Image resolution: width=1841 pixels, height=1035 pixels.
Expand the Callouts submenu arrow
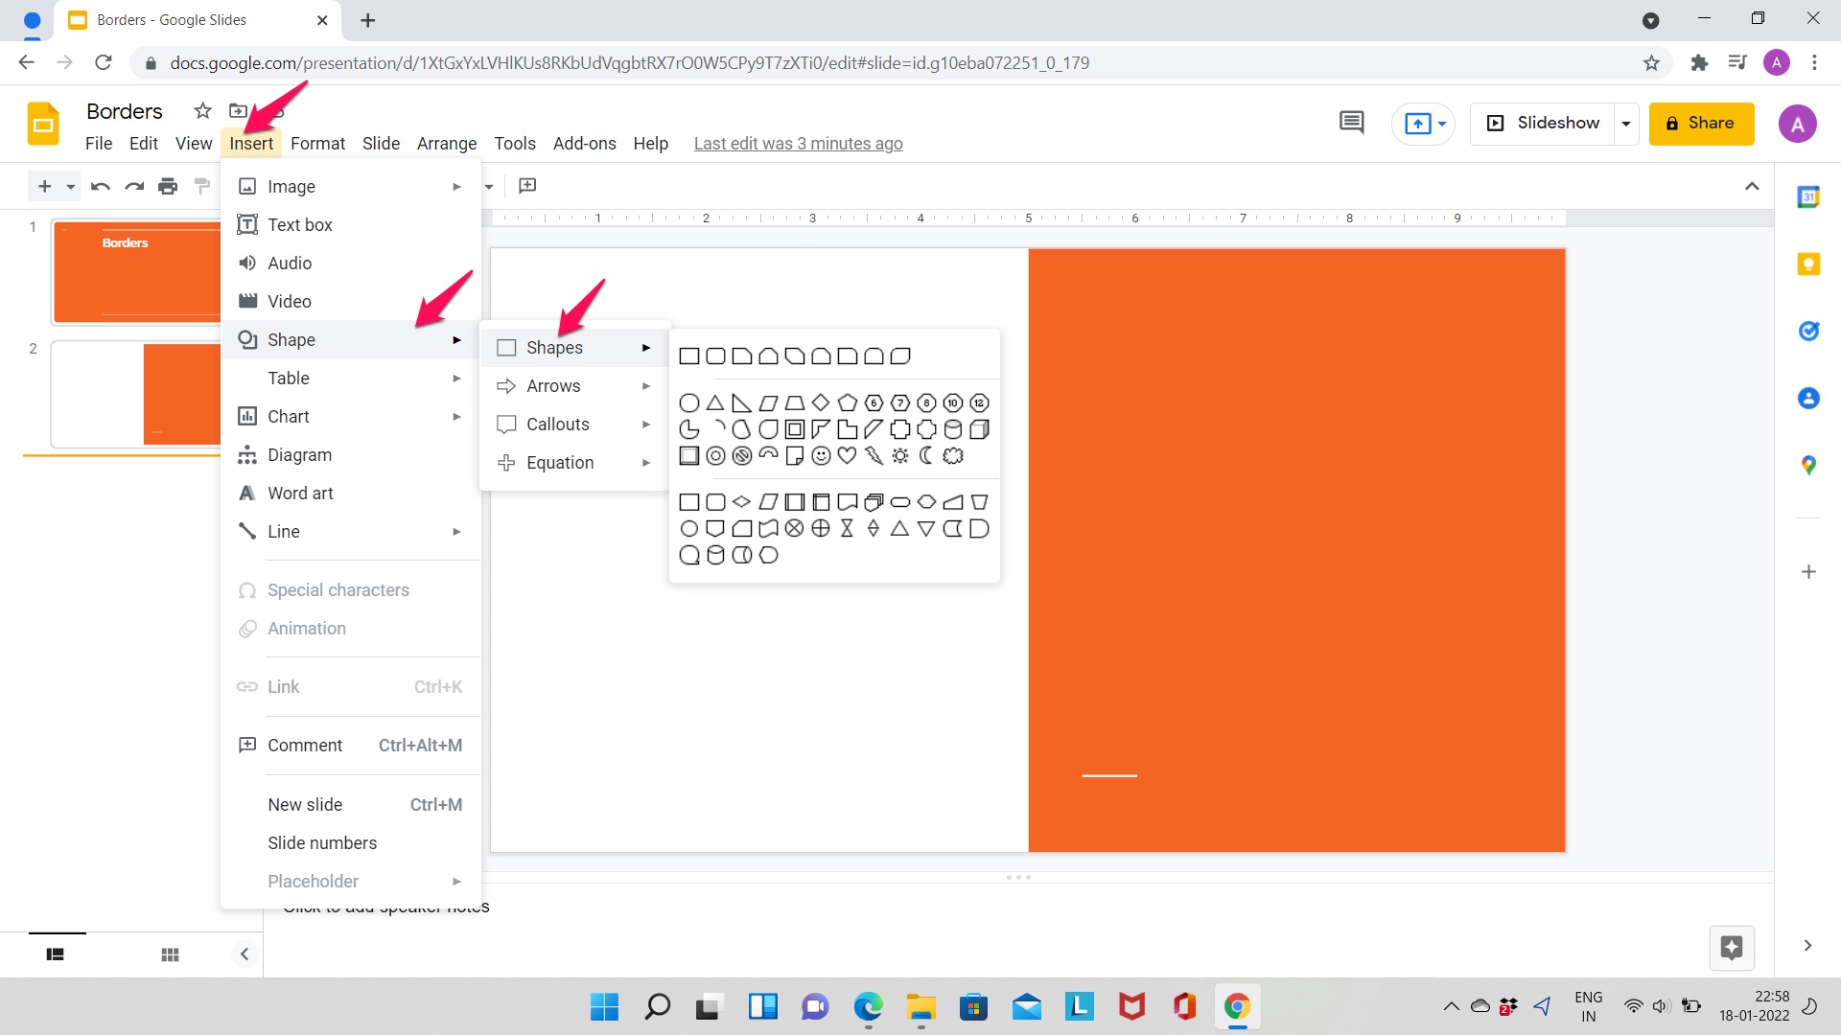pyautogui.click(x=645, y=424)
